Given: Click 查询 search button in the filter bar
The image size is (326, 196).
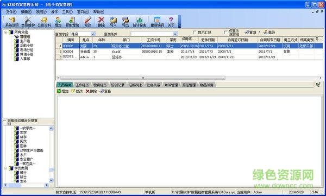Looking at the screenshot, I should pos(250,32).
